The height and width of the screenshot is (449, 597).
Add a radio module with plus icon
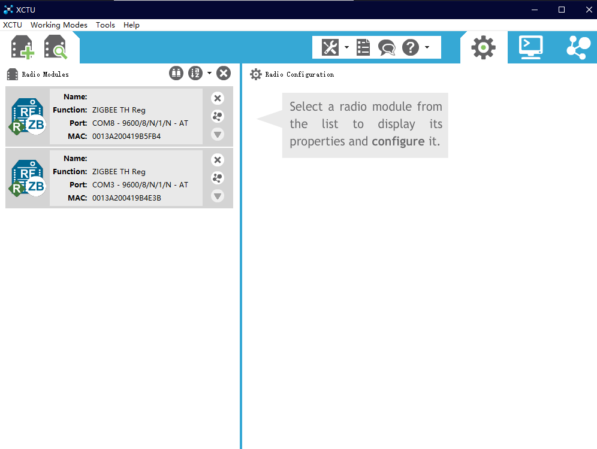[x=22, y=47]
